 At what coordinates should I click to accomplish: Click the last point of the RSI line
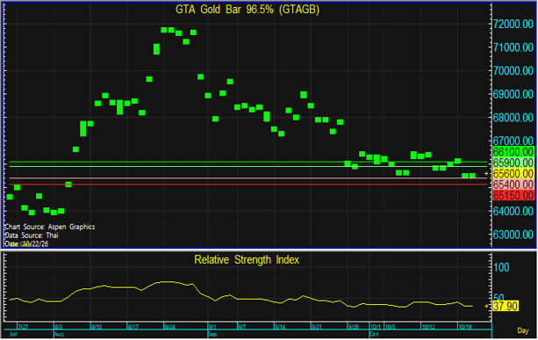coord(472,306)
